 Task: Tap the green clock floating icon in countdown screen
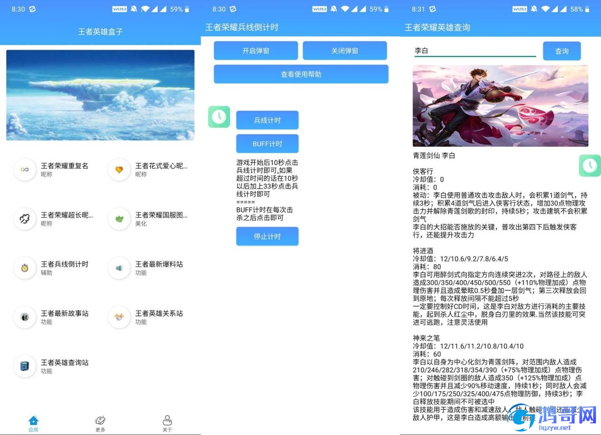pyautogui.click(x=219, y=117)
